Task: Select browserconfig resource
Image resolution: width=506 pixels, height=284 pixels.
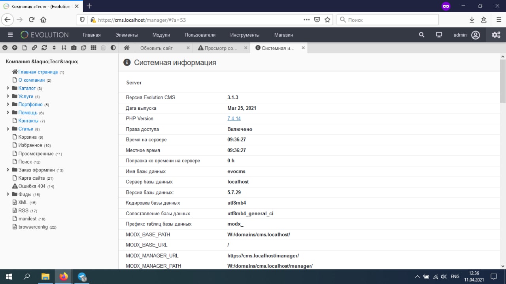Action: tap(33, 227)
